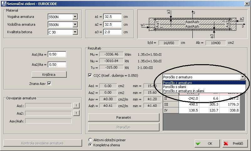Click the Mu value -3336.46
The width and height of the screenshot is (251, 151).
112,55
